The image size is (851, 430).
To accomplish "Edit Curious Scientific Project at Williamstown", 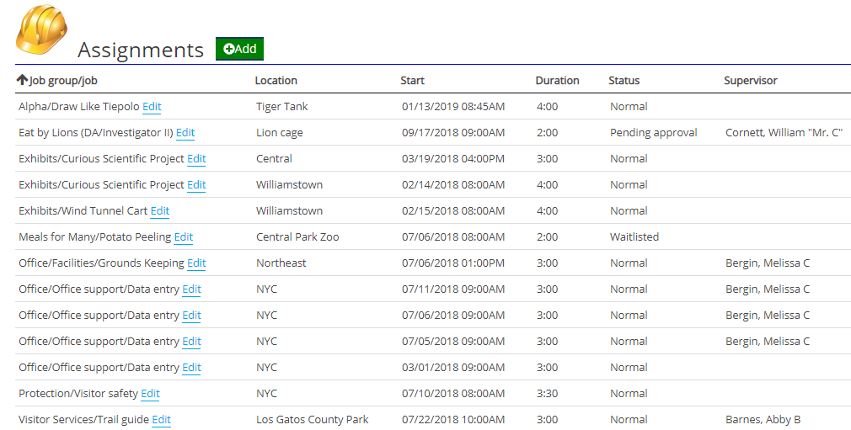I will [x=196, y=185].
